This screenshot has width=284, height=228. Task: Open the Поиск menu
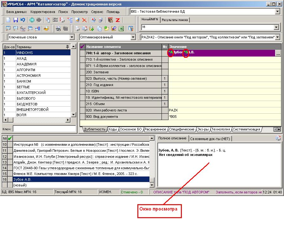click(x=63, y=12)
